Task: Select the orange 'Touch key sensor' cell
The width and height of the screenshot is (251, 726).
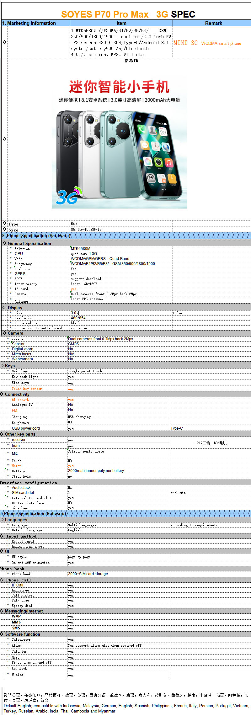Action: [x=39, y=389]
